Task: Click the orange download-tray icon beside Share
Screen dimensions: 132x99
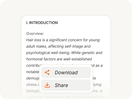Action: click(x=47, y=85)
